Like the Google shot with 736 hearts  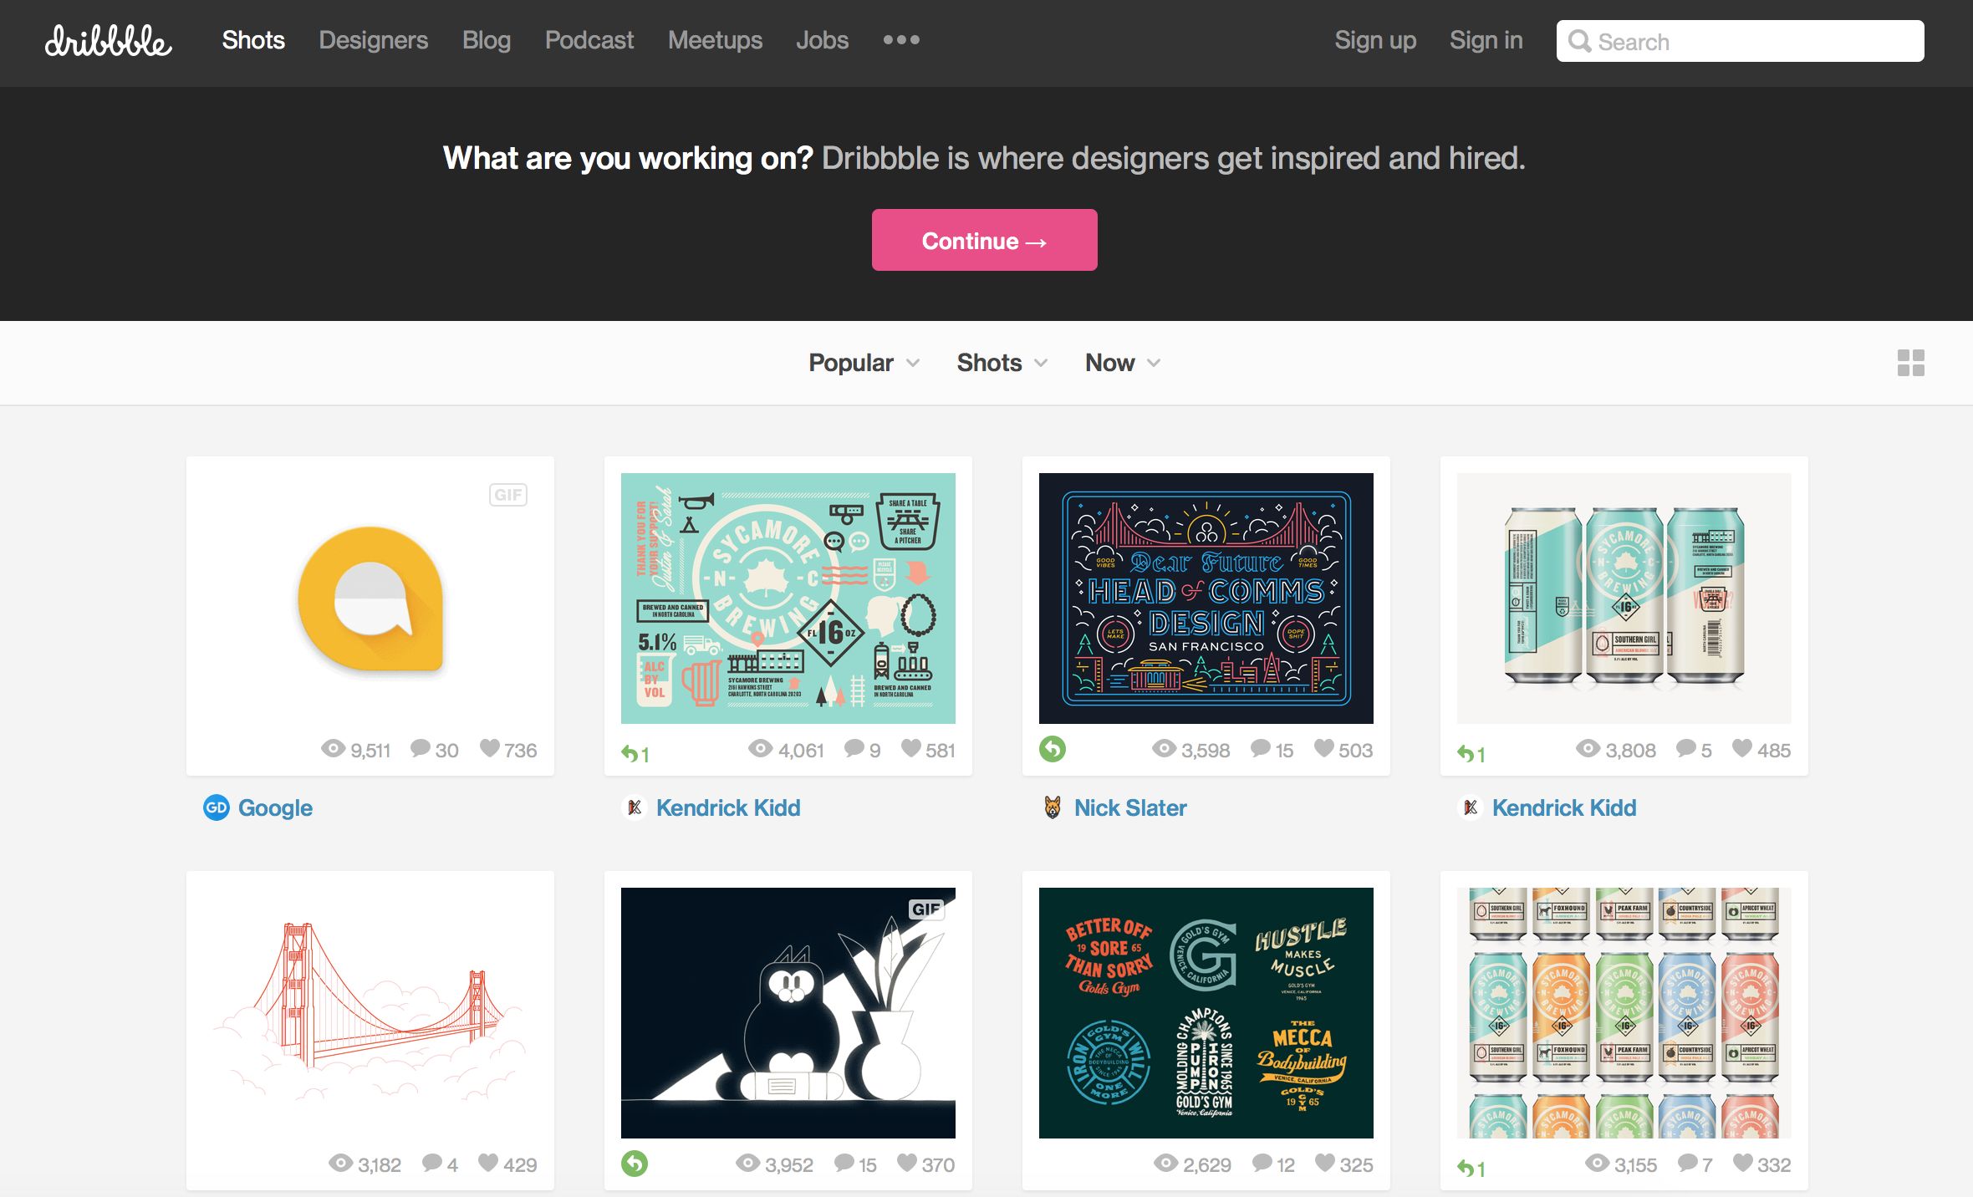[x=490, y=747]
